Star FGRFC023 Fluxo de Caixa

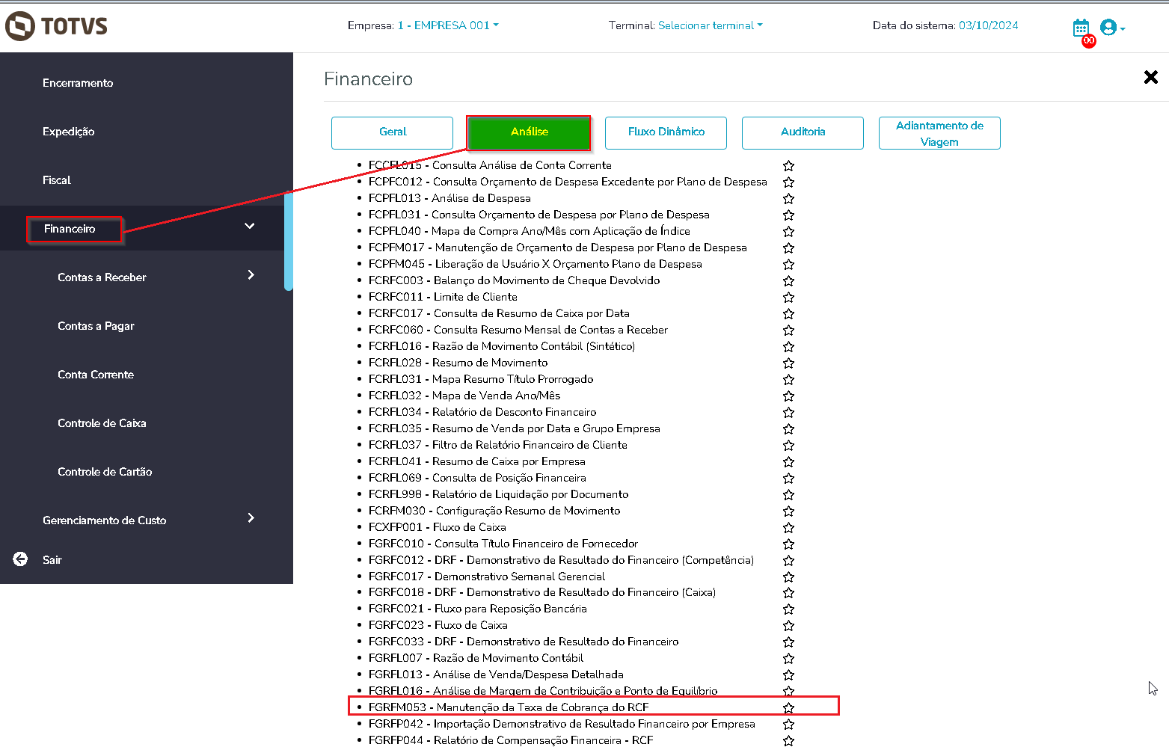tap(788, 626)
